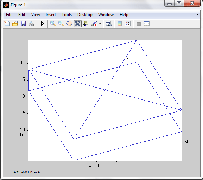
Task: Open the Insert menu
Action: pos(51,15)
